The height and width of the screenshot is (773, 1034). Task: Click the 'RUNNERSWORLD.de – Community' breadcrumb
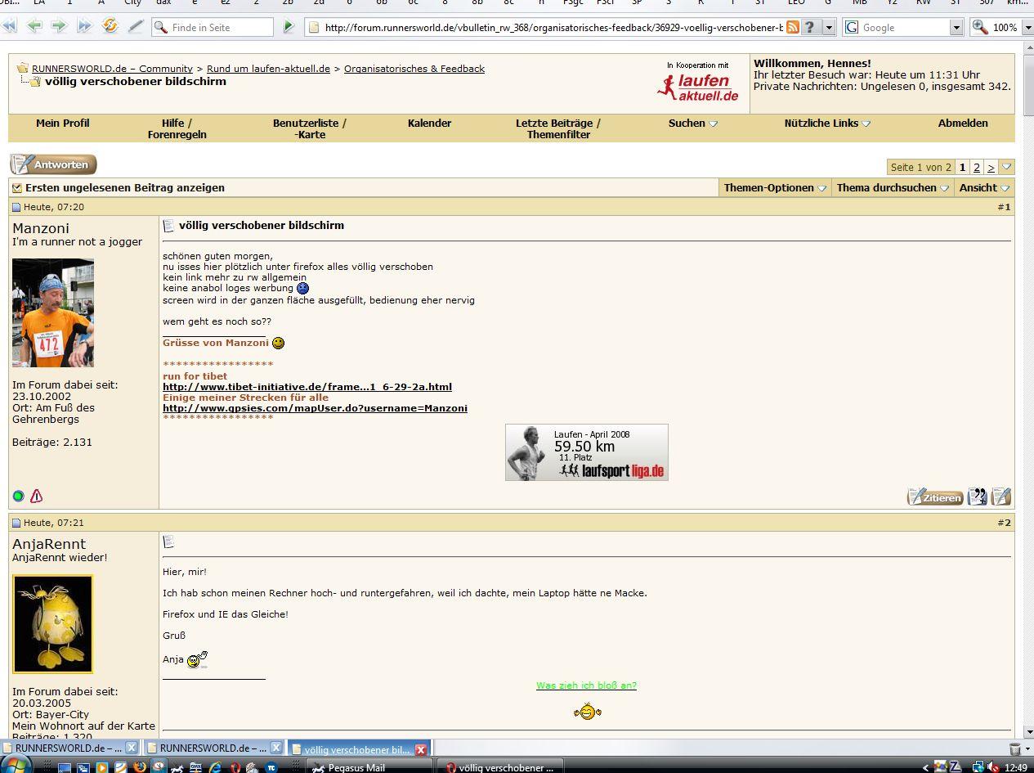[112, 69]
